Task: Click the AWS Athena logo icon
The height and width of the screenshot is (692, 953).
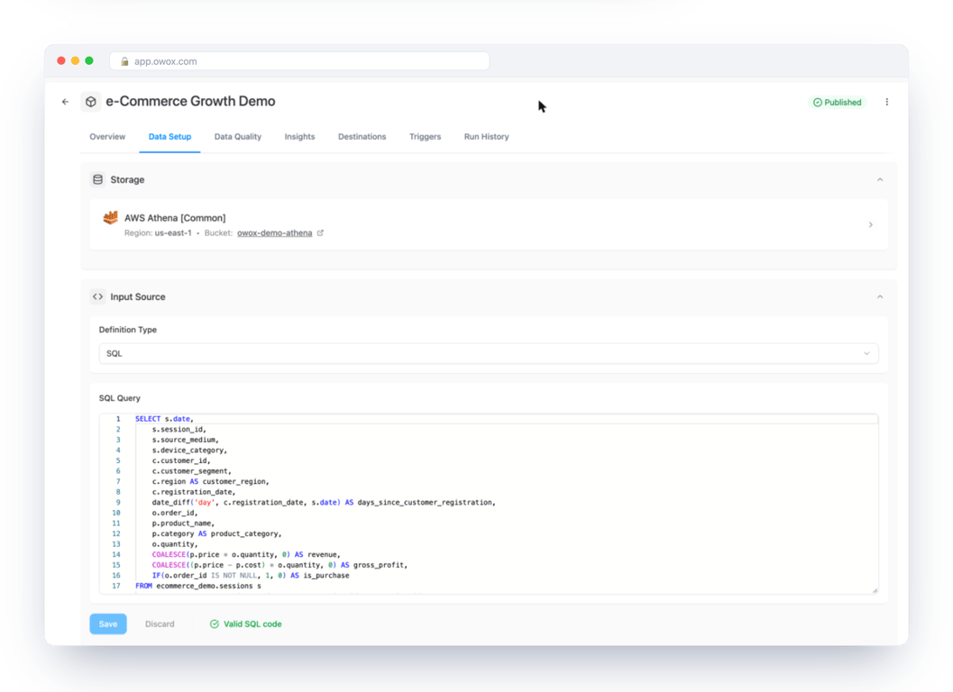Action: 111,217
